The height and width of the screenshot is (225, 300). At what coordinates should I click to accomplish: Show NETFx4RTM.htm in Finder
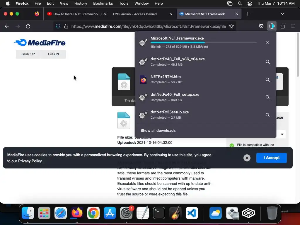point(268,80)
